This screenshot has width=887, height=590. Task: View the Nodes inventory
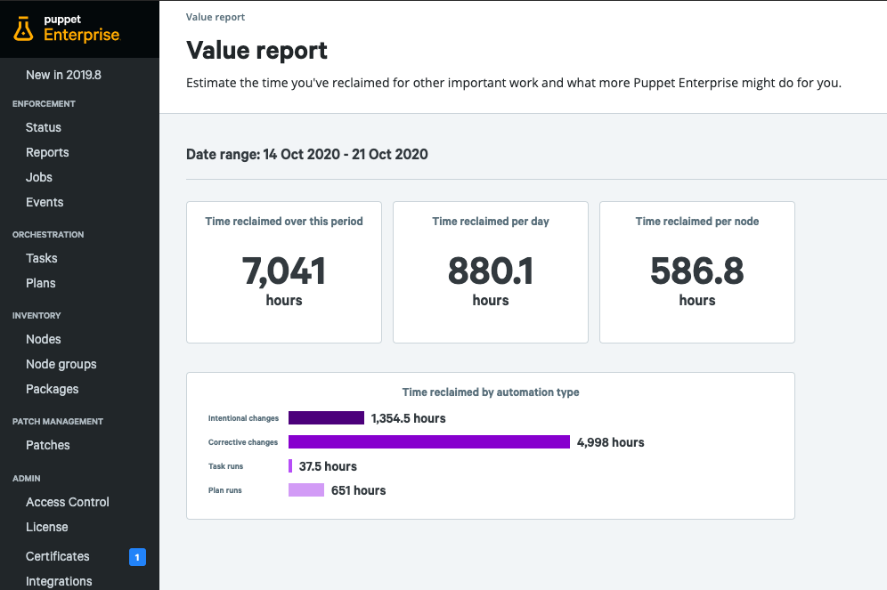[x=44, y=339]
